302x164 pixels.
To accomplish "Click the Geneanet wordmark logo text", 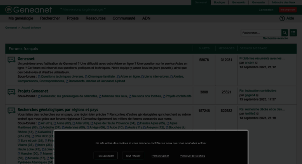I will 33,10.
